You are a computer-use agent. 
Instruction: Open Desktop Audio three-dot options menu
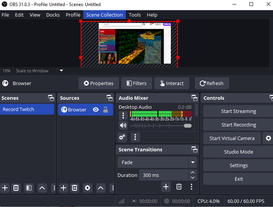[123, 116]
